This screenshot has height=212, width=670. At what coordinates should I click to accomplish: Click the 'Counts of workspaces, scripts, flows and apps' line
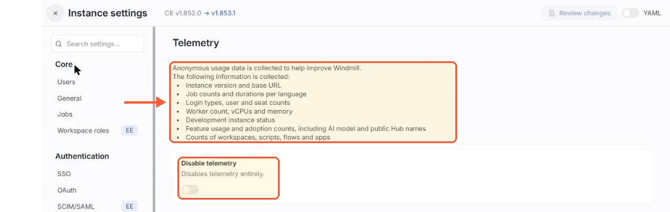point(258,137)
